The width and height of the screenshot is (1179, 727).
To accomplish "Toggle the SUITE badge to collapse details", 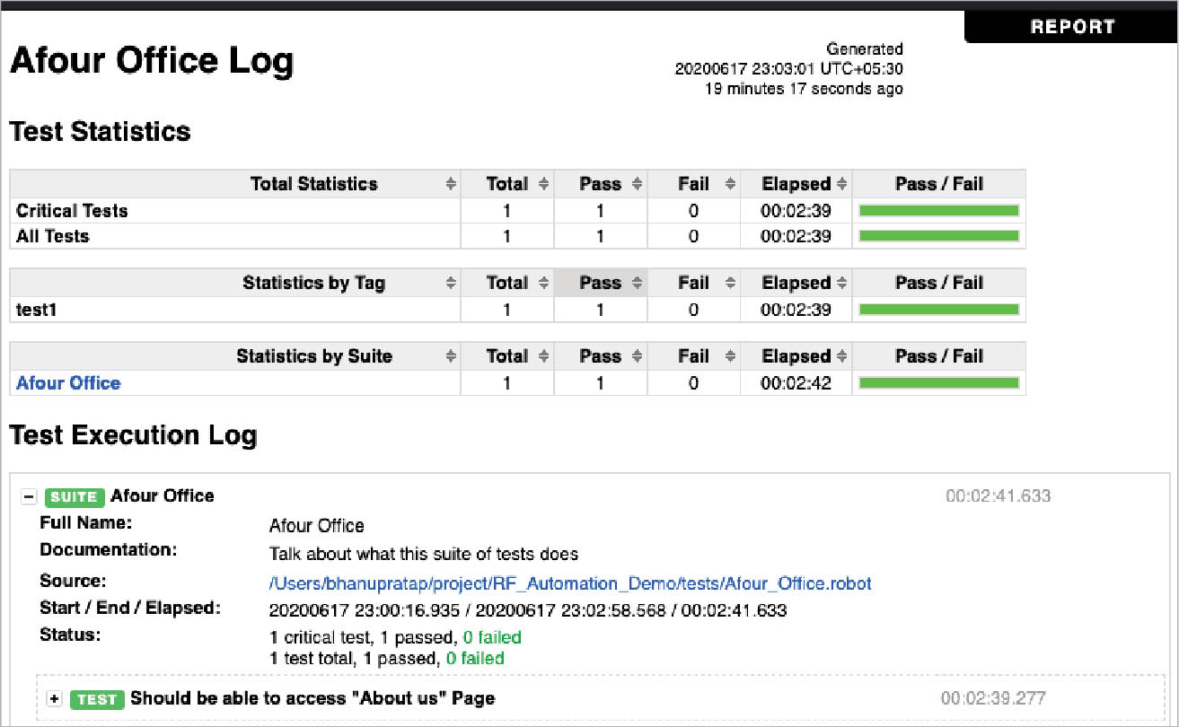I will 75,496.
